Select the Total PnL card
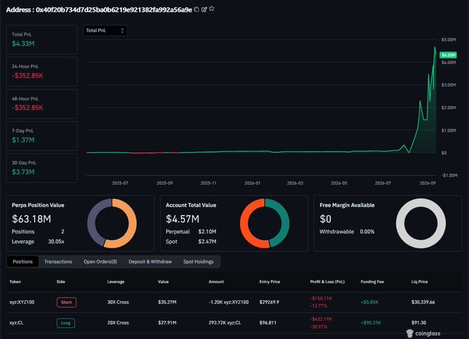Viewport: 469px width, 339px height. pos(42,39)
